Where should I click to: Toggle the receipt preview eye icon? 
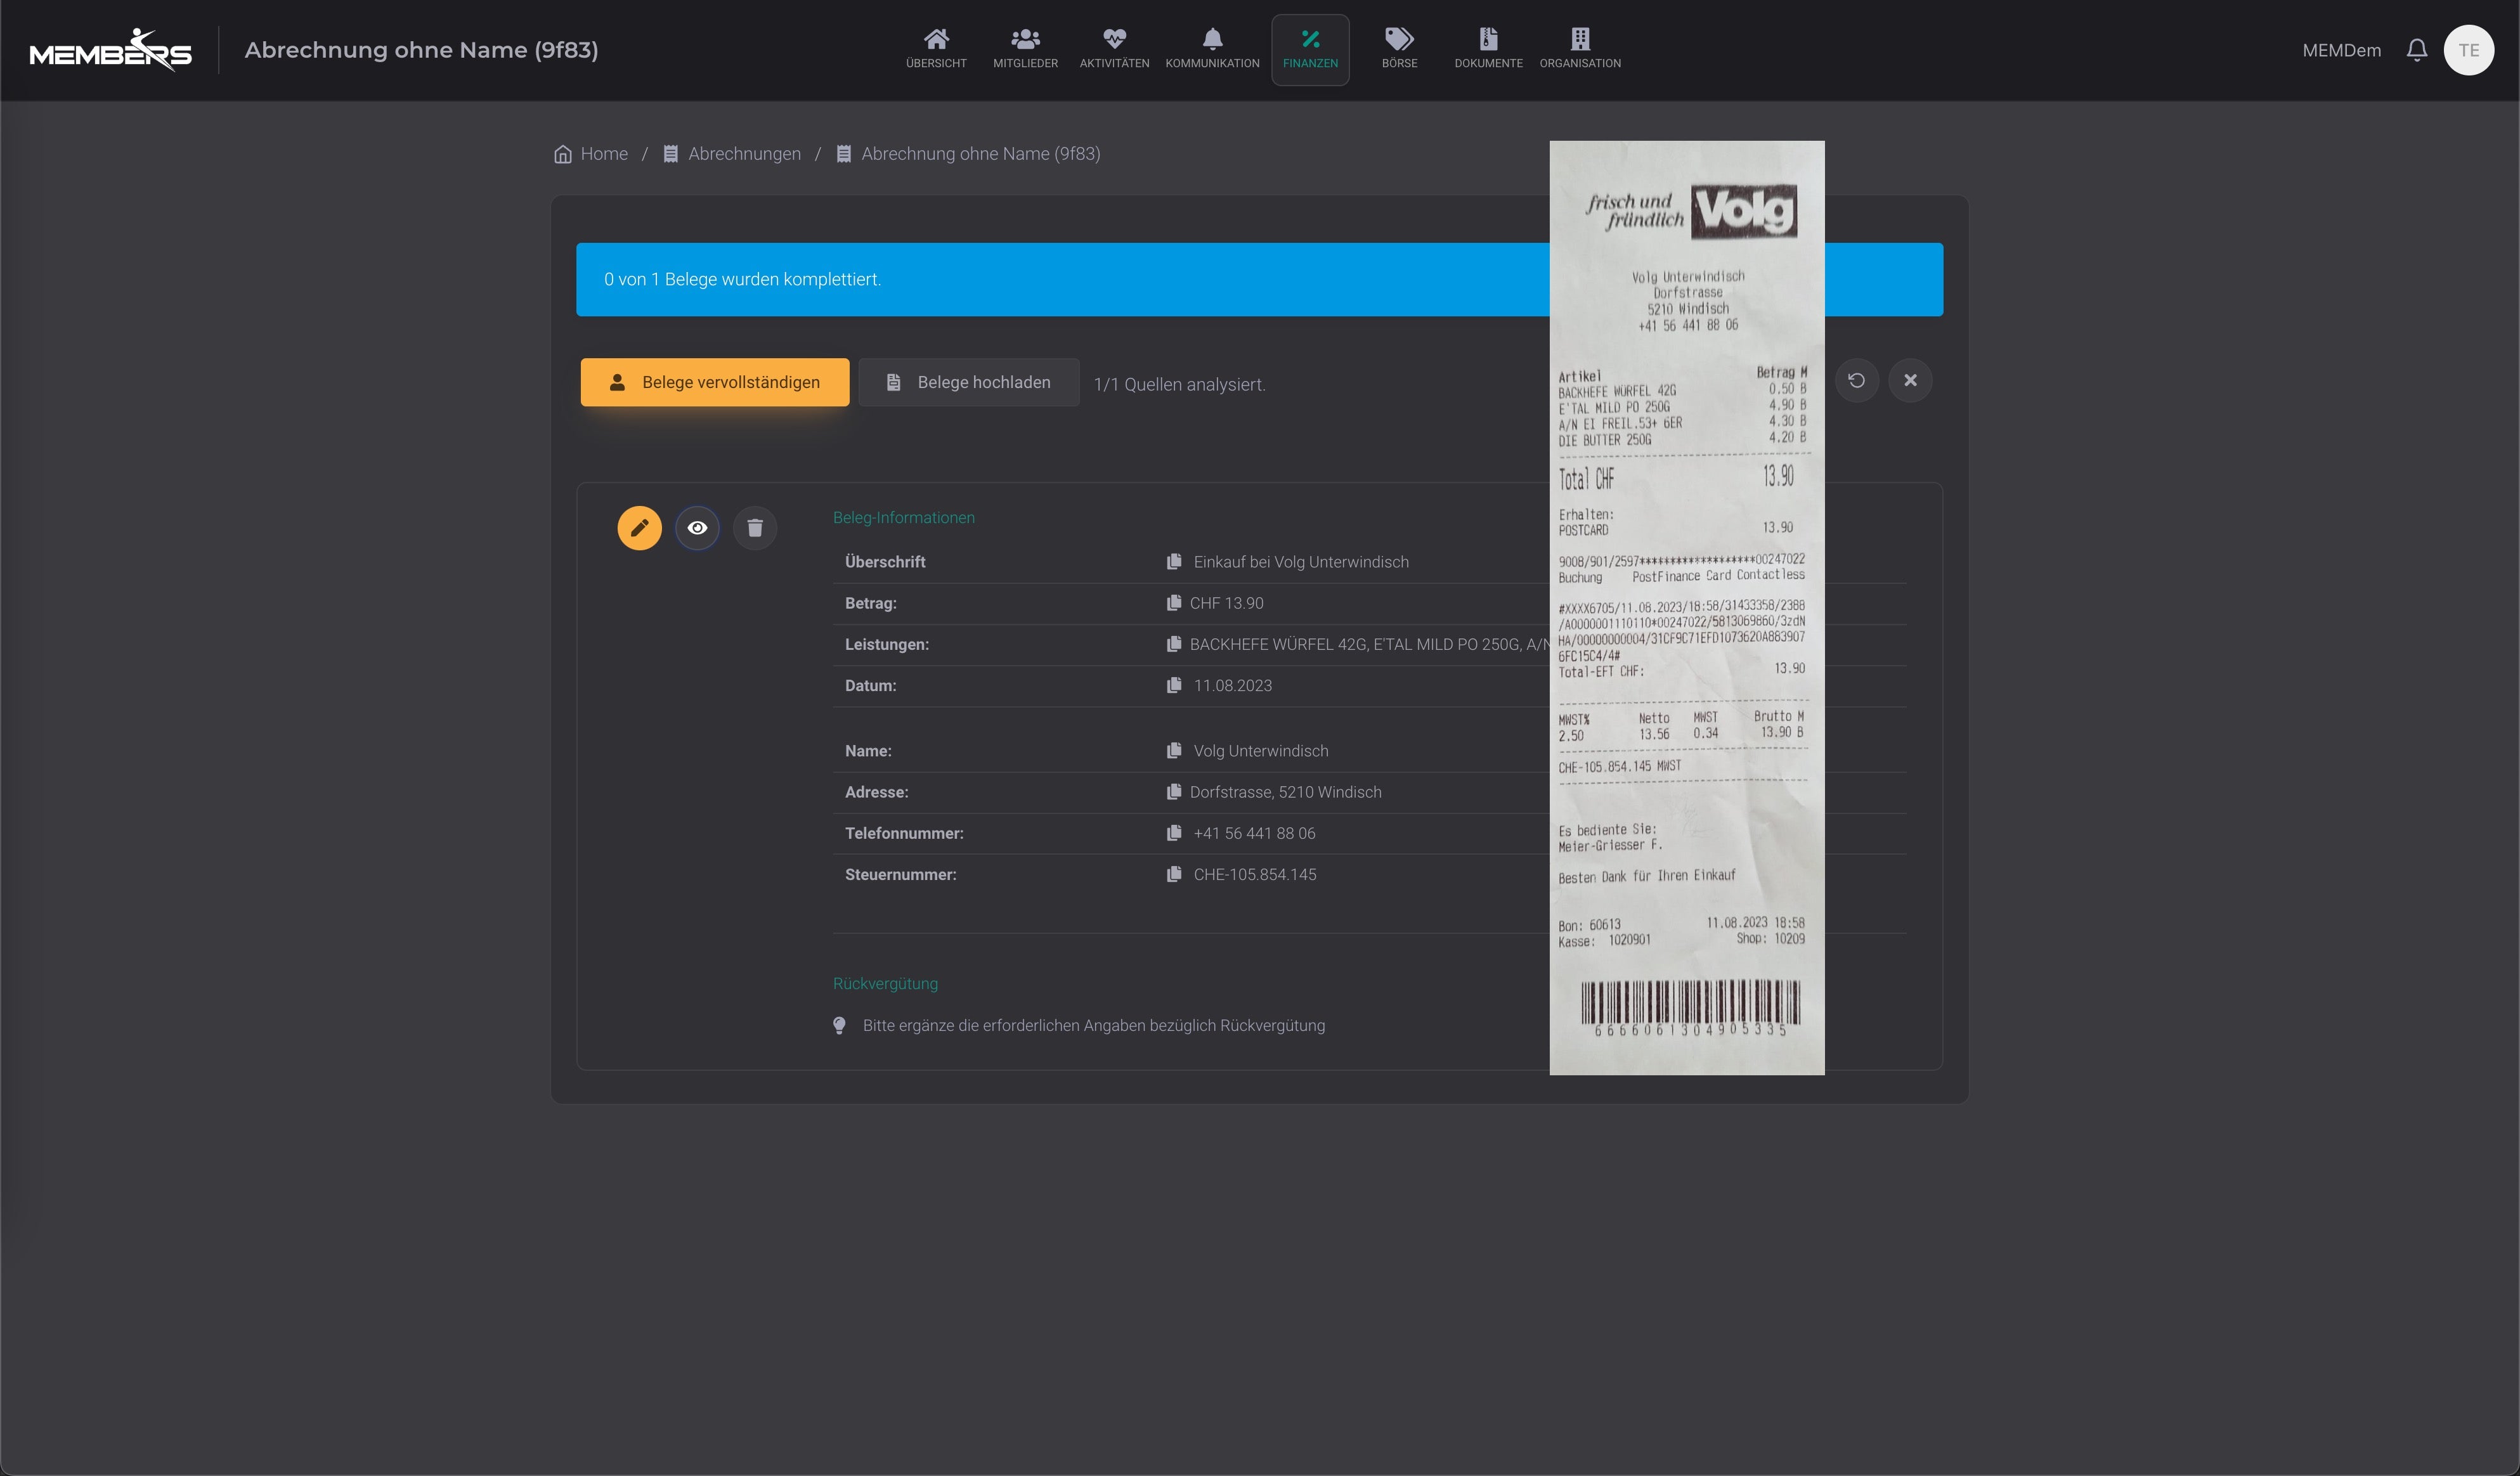[697, 527]
